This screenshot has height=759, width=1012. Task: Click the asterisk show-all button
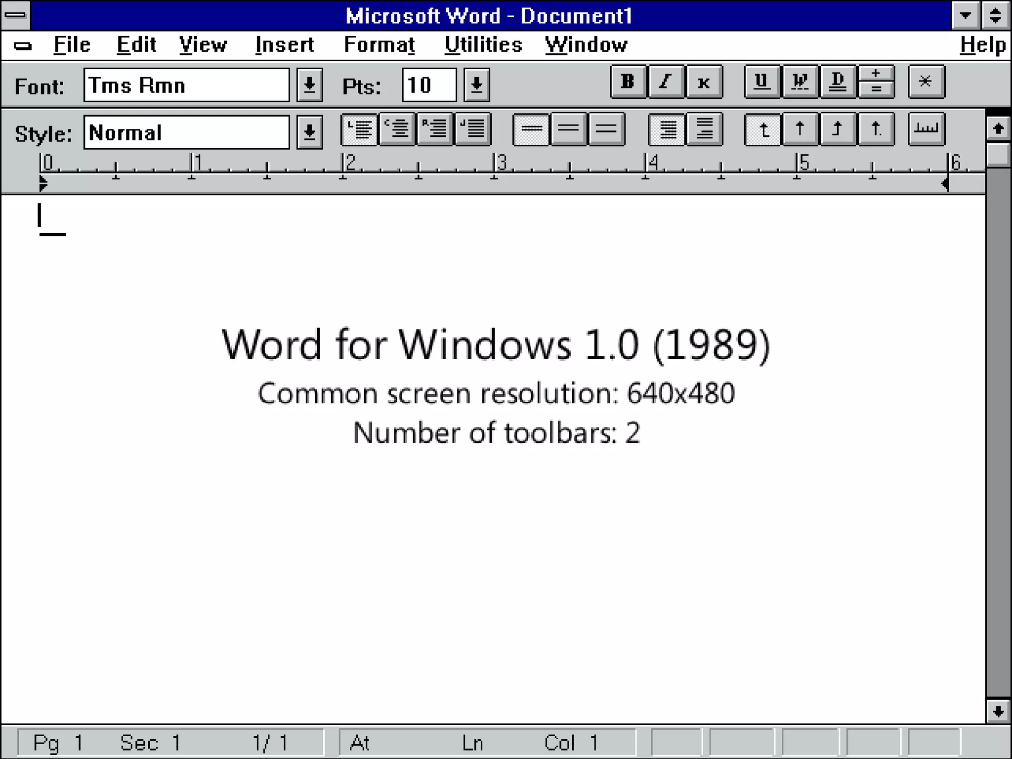click(x=926, y=82)
